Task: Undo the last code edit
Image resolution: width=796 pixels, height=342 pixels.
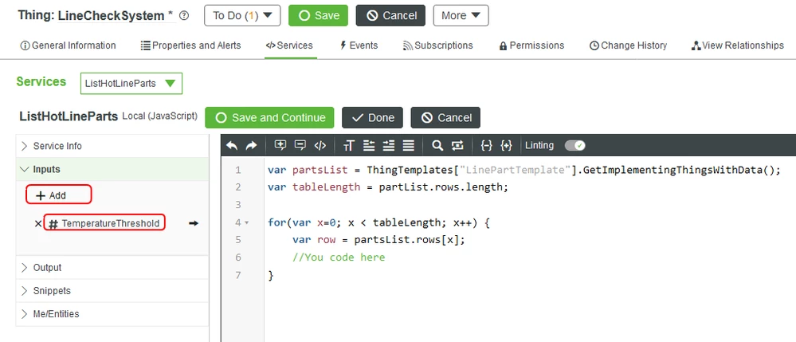Action: (x=232, y=145)
